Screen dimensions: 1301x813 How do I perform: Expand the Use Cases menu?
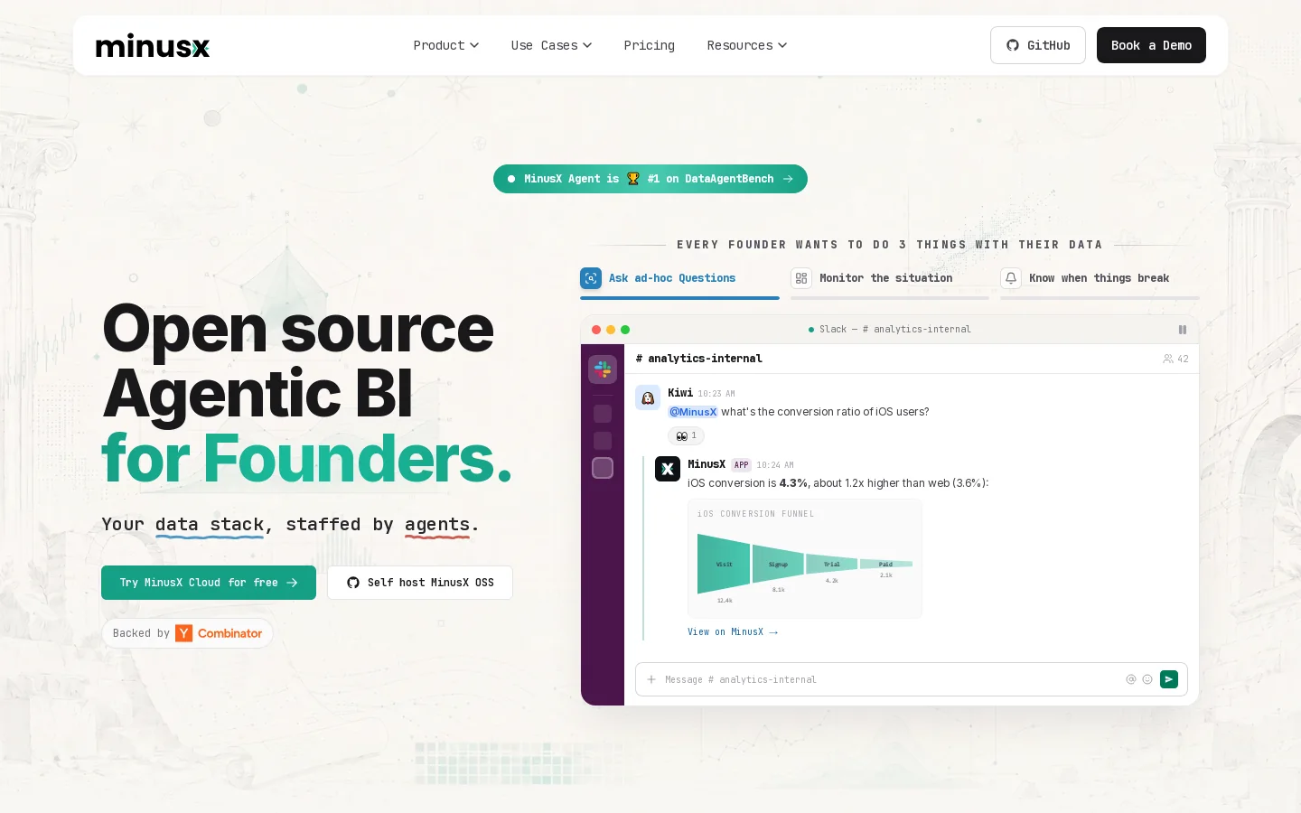(x=551, y=45)
